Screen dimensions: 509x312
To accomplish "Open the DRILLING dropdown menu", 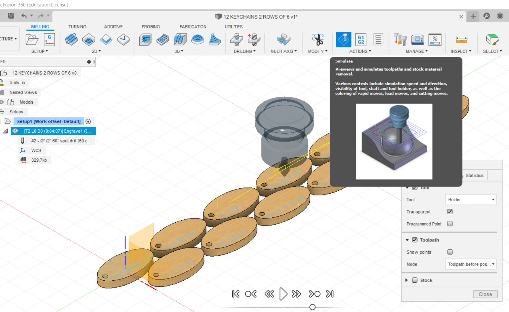I will click(245, 51).
